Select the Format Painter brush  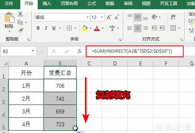tap(20, 30)
